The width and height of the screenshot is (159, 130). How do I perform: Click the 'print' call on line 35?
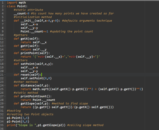[11, 125]
